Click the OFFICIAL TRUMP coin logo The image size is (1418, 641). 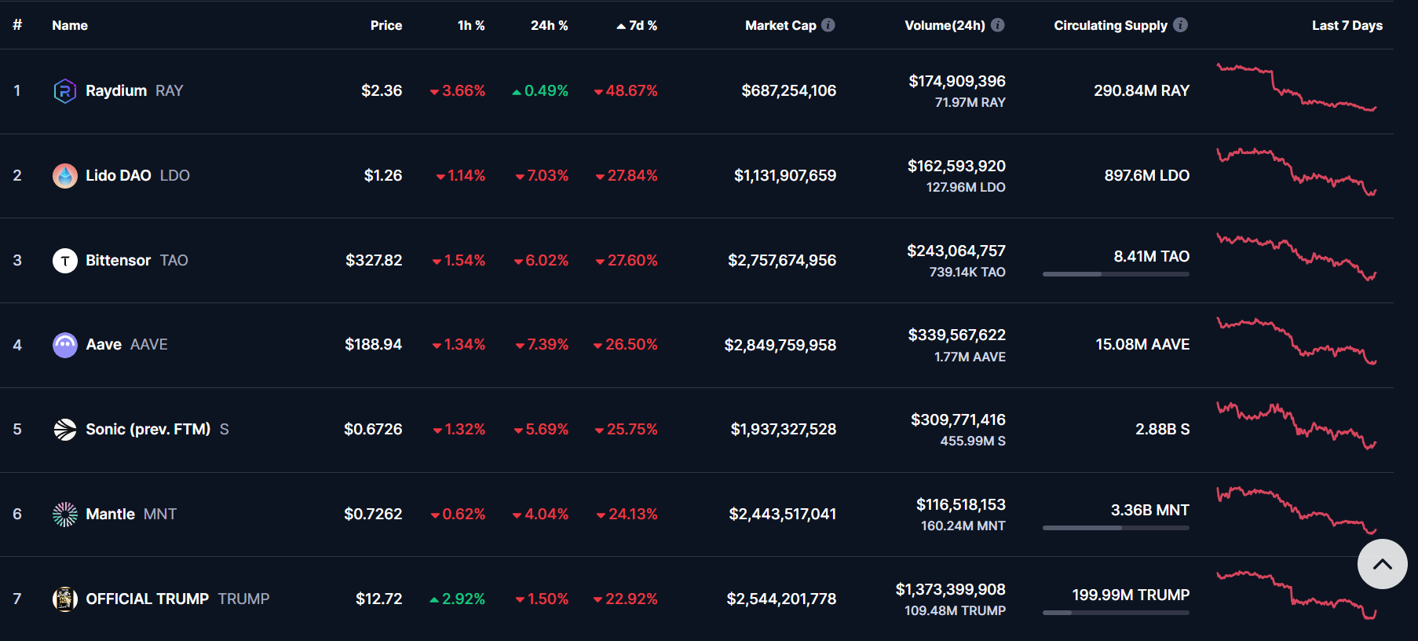coord(64,599)
